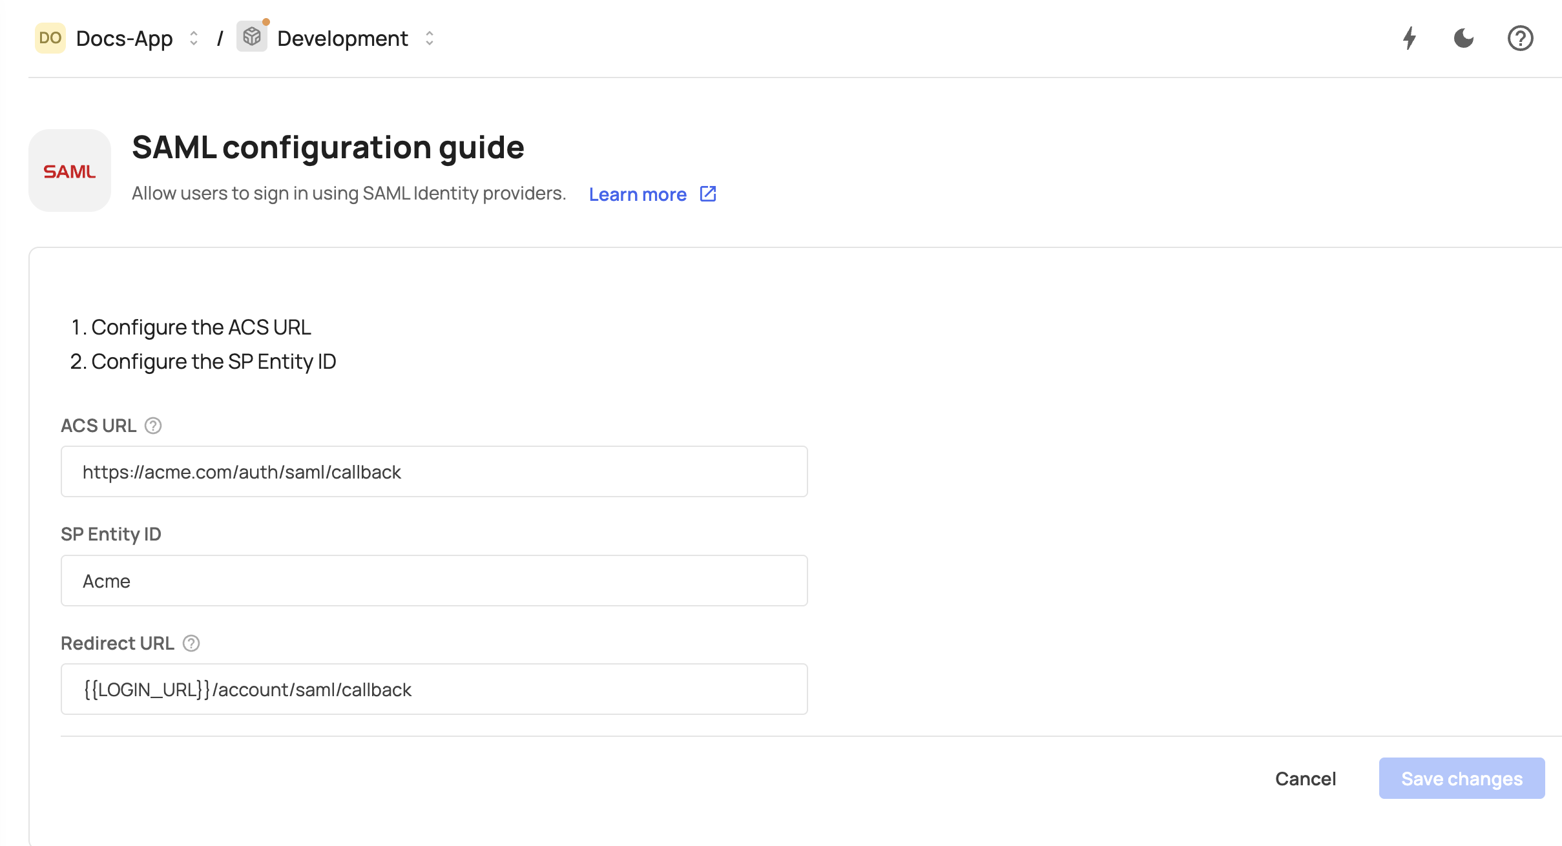Show the ACS URL help tooltip icon
The image size is (1562, 846).
(153, 426)
